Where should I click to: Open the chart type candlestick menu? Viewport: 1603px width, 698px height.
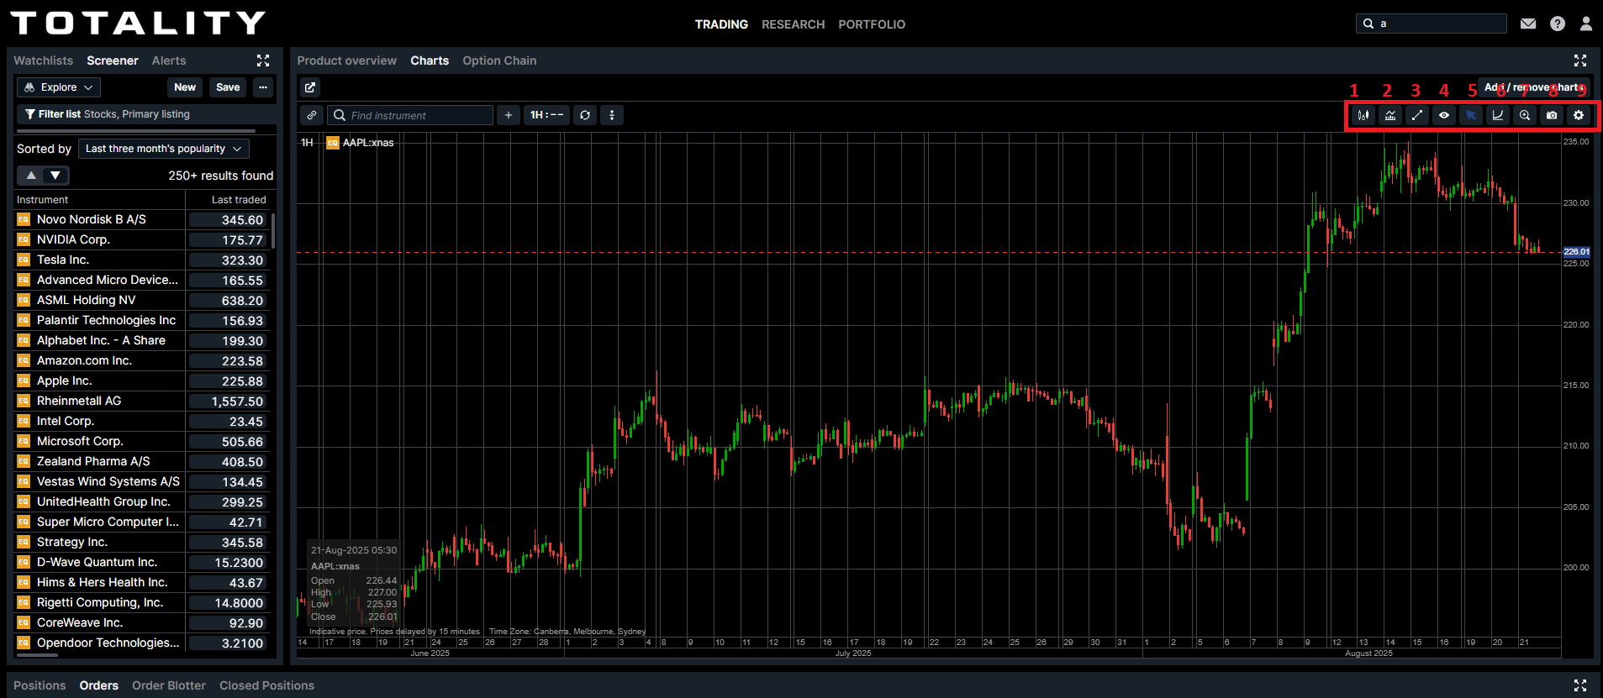(x=1363, y=115)
